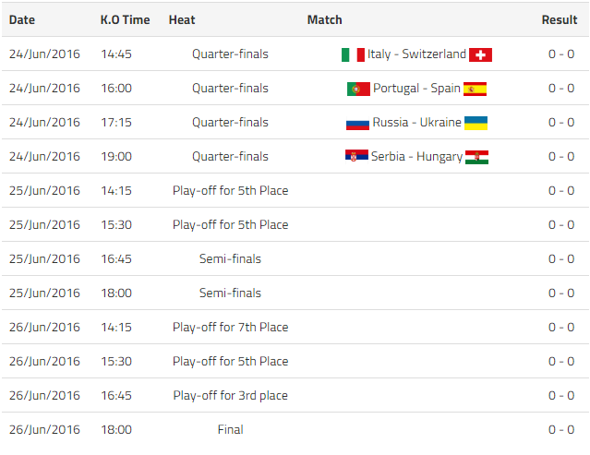
Task: Open the Serbia - Hungary match
Action: pyautogui.click(x=416, y=157)
